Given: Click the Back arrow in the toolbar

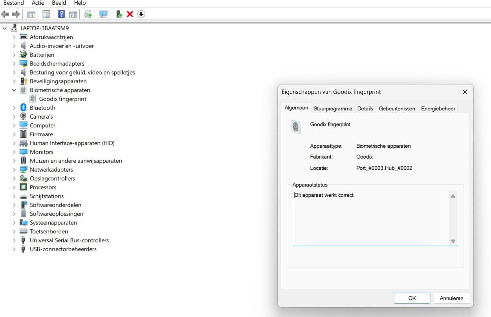Looking at the screenshot, I should (x=5, y=15).
